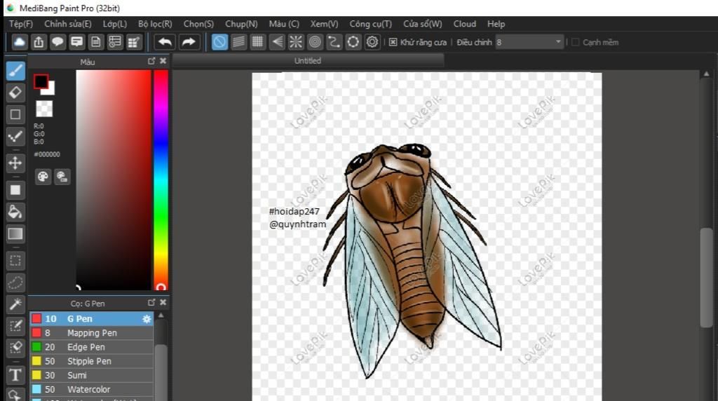Select the Bucket fill tool
The height and width of the screenshot is (401, 718).
click(15, 212)
